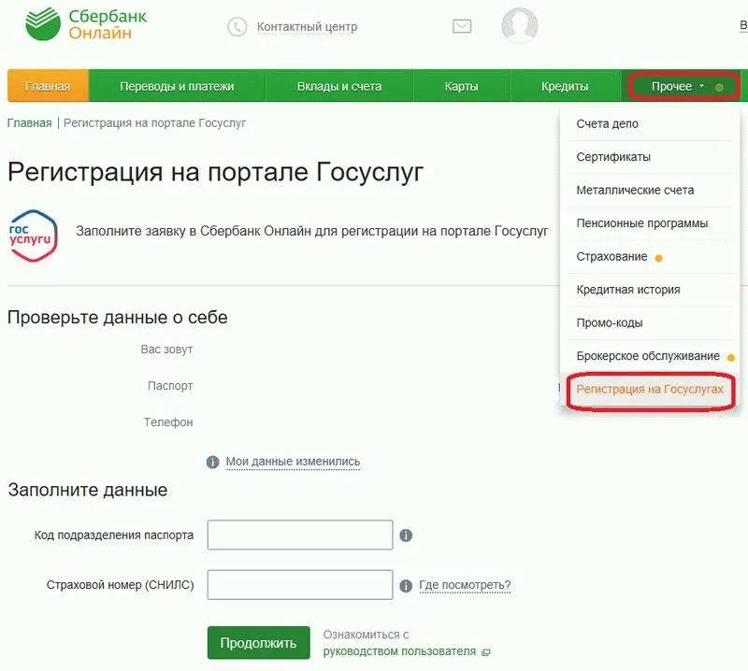Click info icon next to passport code field
This screenshot has width=748, height=671.
point(406,535)
